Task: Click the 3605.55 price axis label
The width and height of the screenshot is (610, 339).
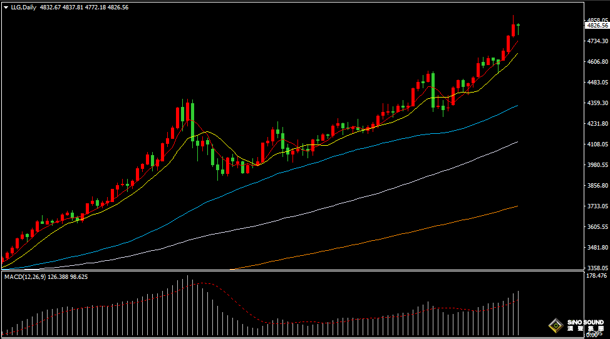Action: tap(597, 226)
